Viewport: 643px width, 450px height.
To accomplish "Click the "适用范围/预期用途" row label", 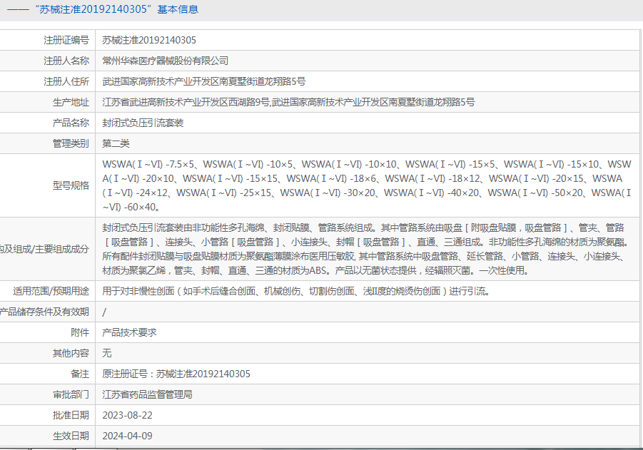I will pyautogui.click(x=51, y=291).
